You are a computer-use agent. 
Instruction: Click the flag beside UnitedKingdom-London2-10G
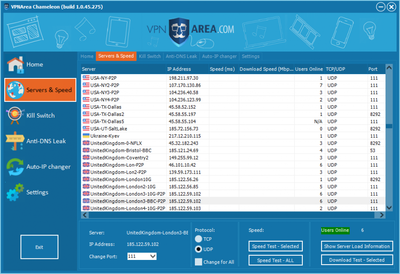86,187
